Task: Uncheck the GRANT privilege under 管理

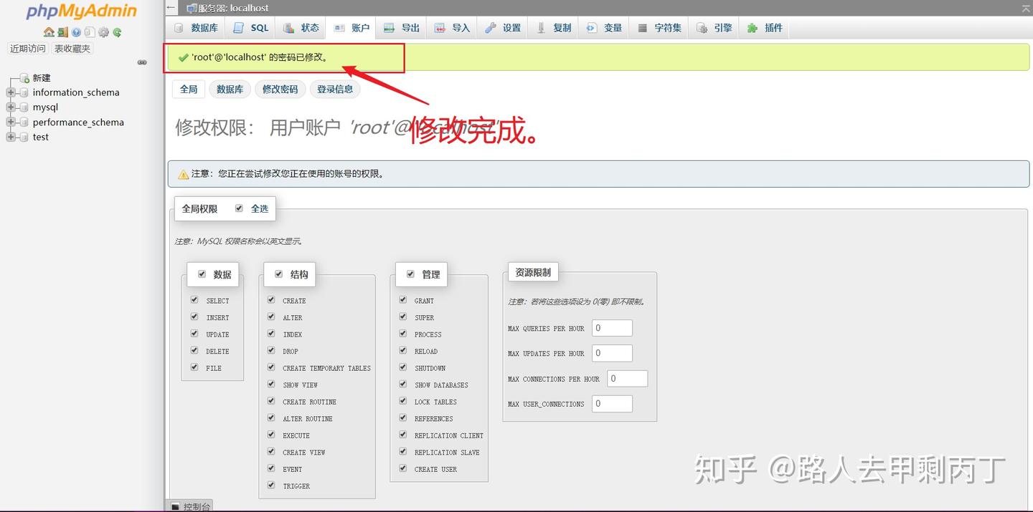Action: point(402,300)
